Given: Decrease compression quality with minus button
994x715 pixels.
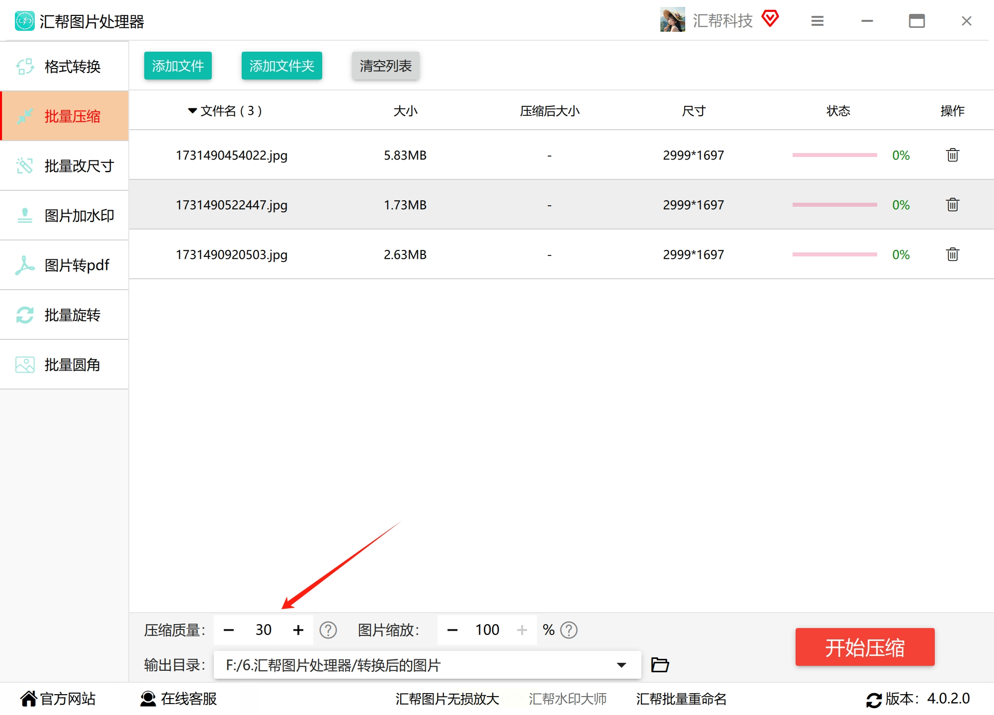Looking at the screenshot, I should coord(229,630).
